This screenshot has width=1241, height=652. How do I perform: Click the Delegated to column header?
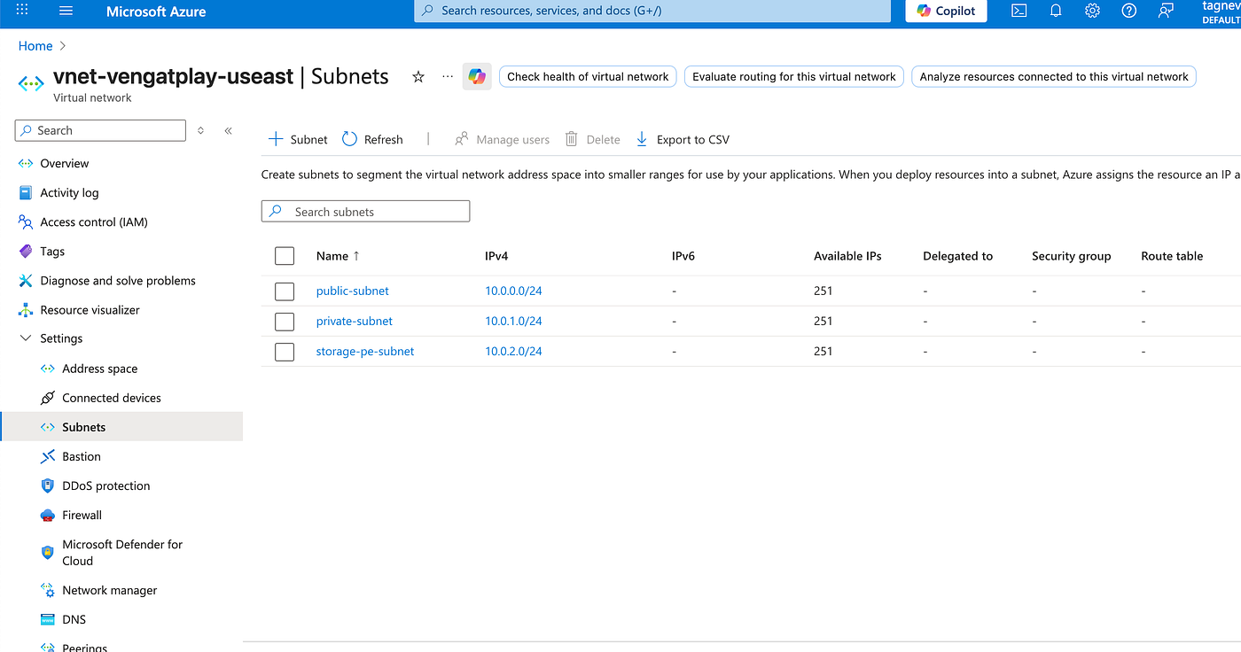pyautogui.click(x=957, y=256)
